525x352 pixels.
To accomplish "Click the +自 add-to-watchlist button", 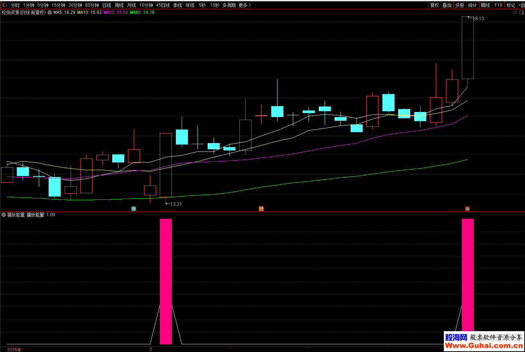I will 521,5.
